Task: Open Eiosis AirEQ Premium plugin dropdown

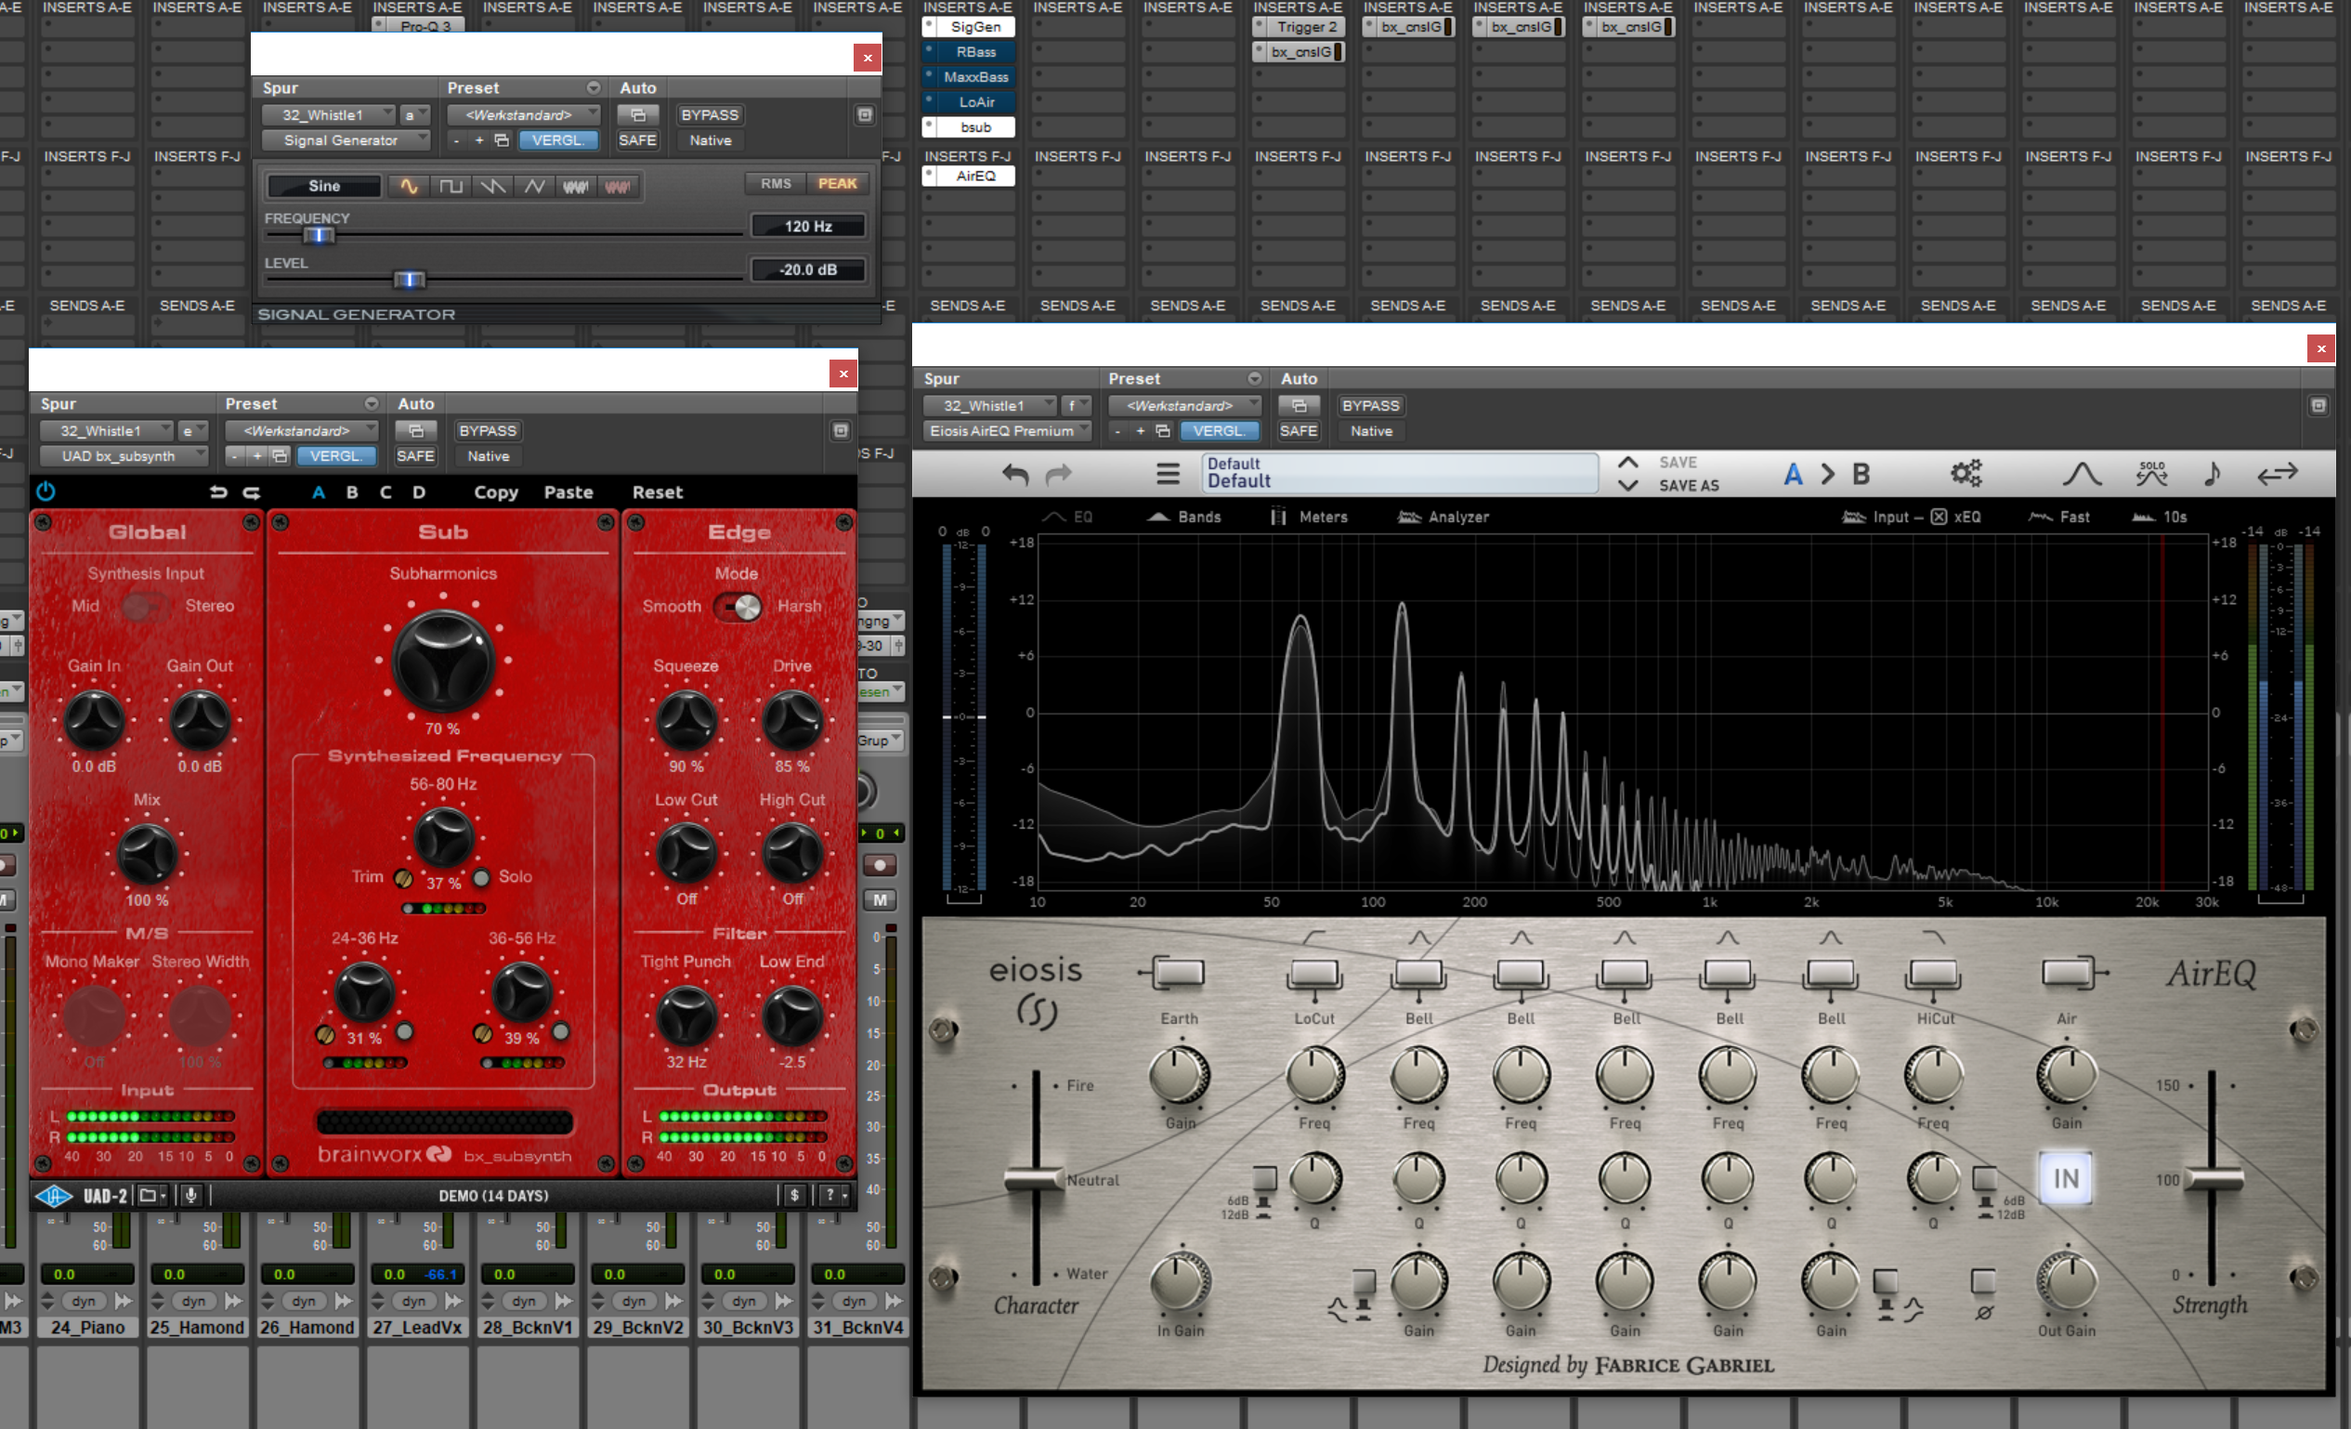Action: (x=1008, y=431)
